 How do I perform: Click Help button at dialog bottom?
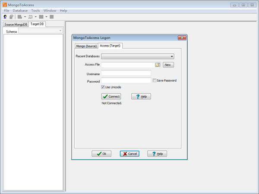(157, 154)
